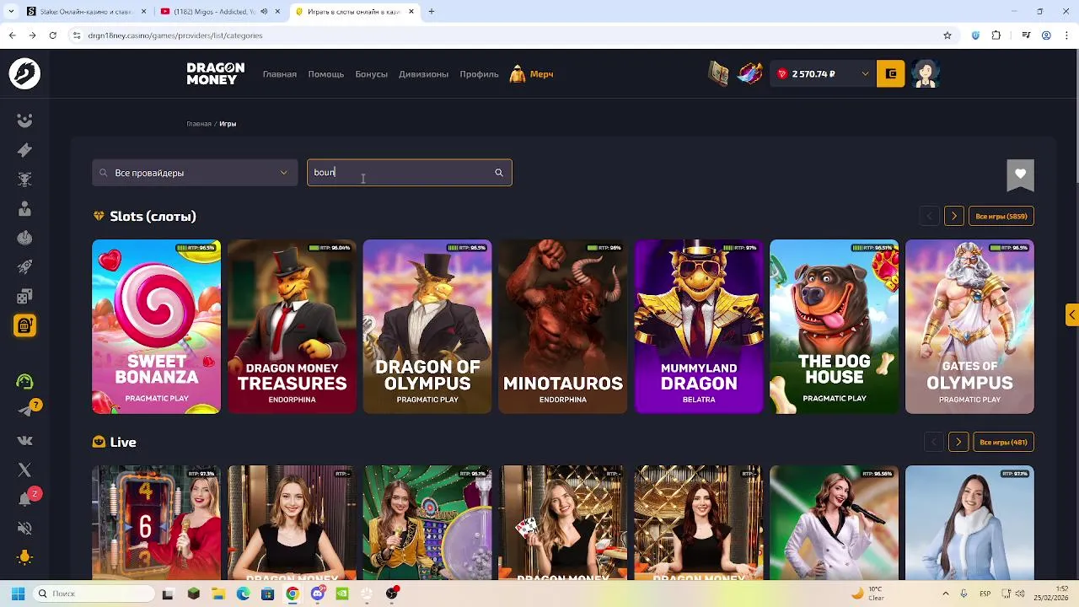Open Профиль in the top navigation
The image size is (1079, 607).
pyautogui.click(x=479, y=74)
